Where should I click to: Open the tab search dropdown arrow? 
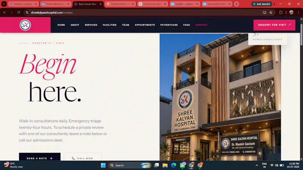click(x=4, y=4)
